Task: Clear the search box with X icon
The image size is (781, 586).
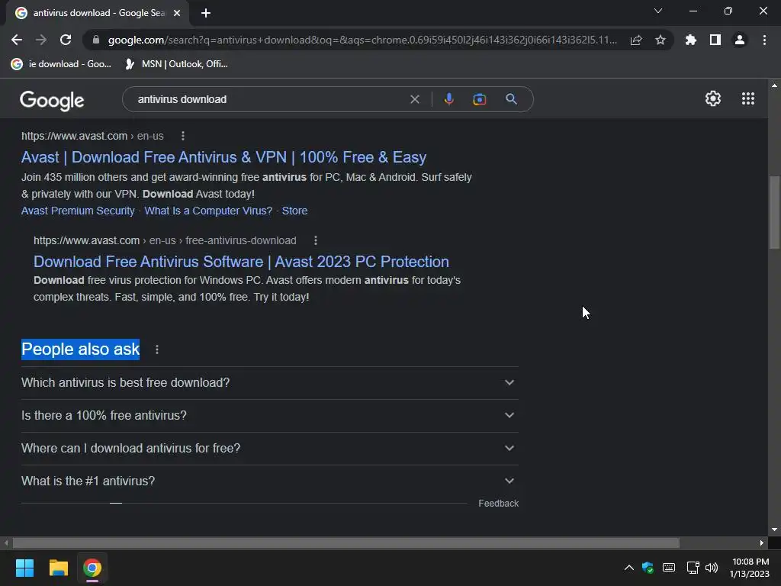Action: pos(414,99)
